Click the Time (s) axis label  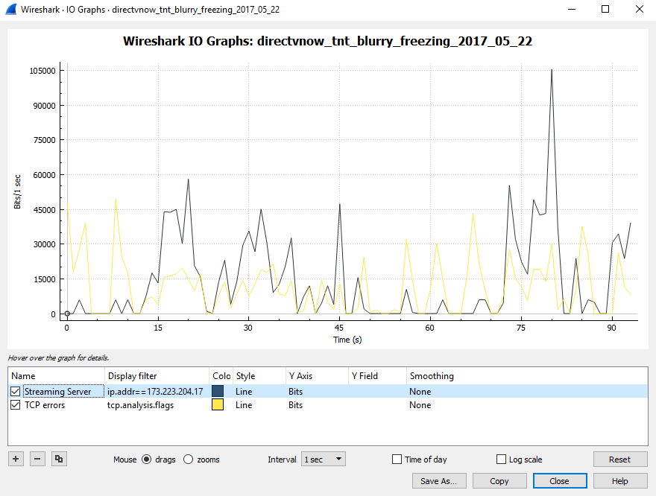pyautogui.click(x=347, y=340)
